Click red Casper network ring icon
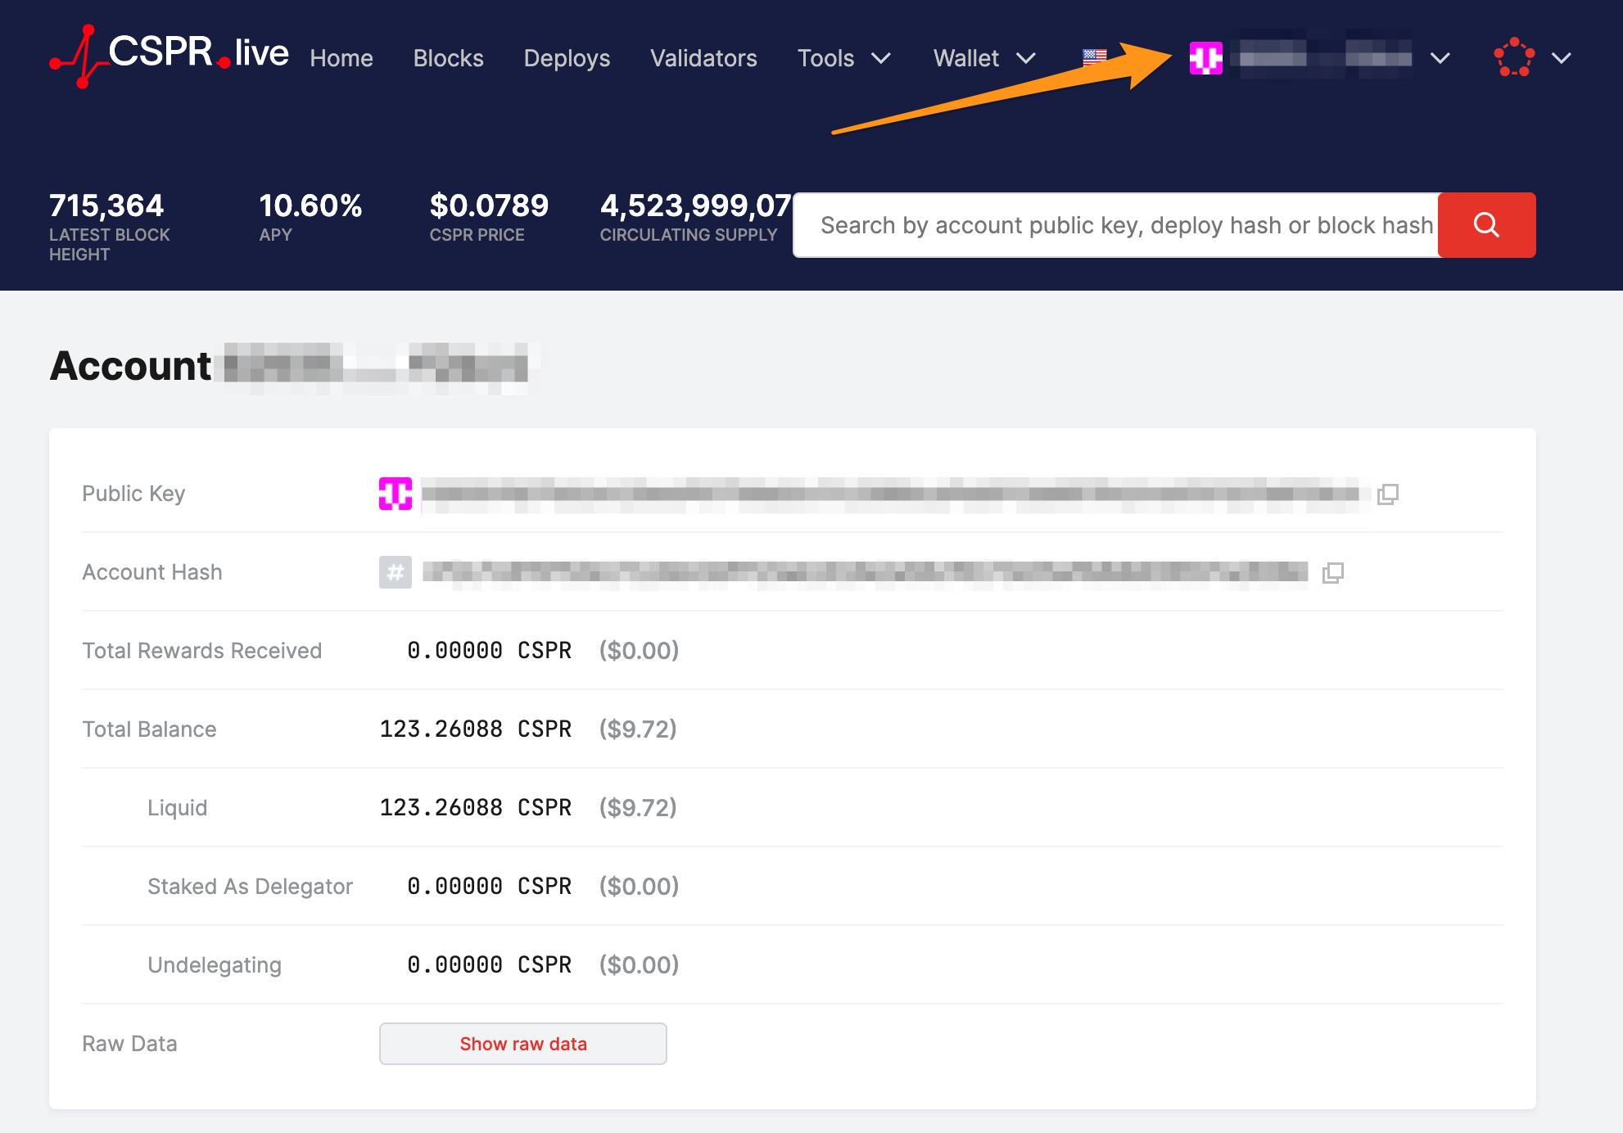 click(1514, 57)
